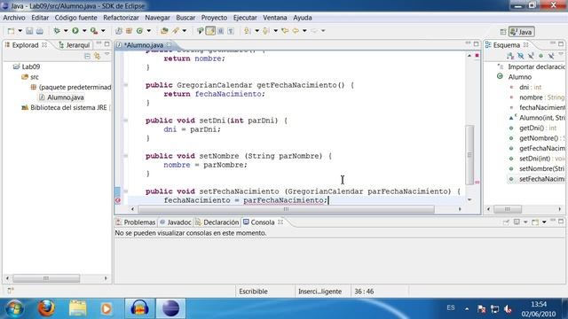
Task: Click the Escribible status bar entry
Action: (x=253, y=292)
